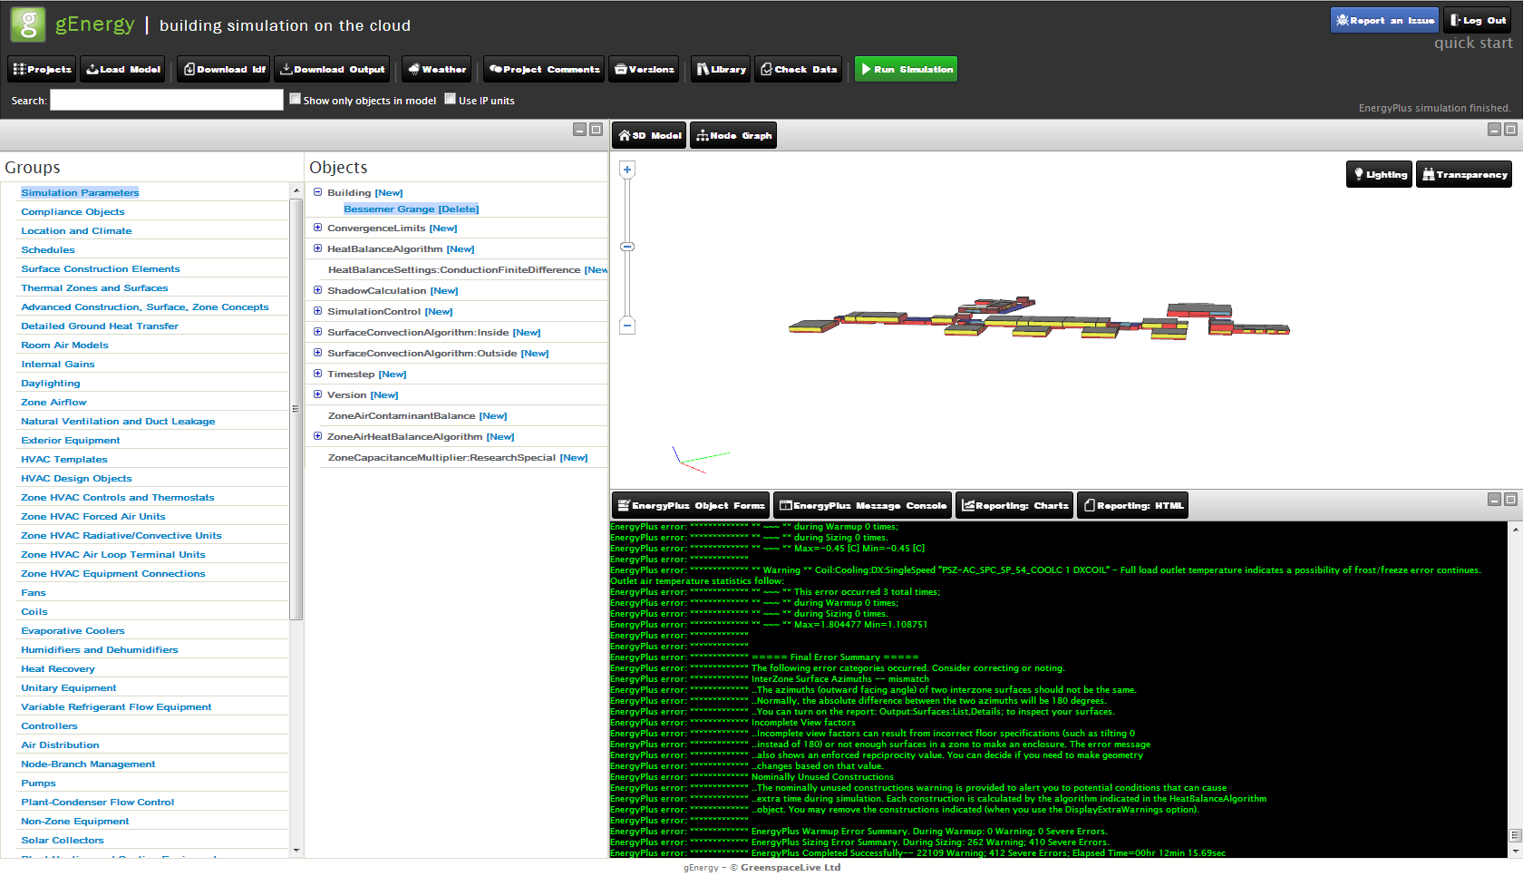This screenshot has height=876, width=1523.
Task: Open the Projects toolbar button
Action: pyautogui.click(x=42, y=69)
